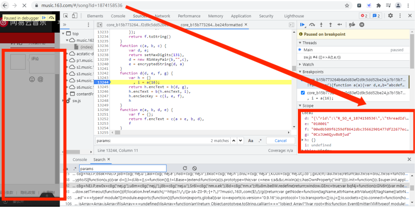
Task: Activate inspect element picker
Action: 66,16
